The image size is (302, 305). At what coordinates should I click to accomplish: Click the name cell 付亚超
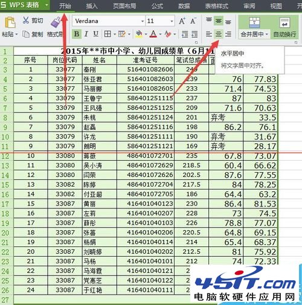coord(100,194)
